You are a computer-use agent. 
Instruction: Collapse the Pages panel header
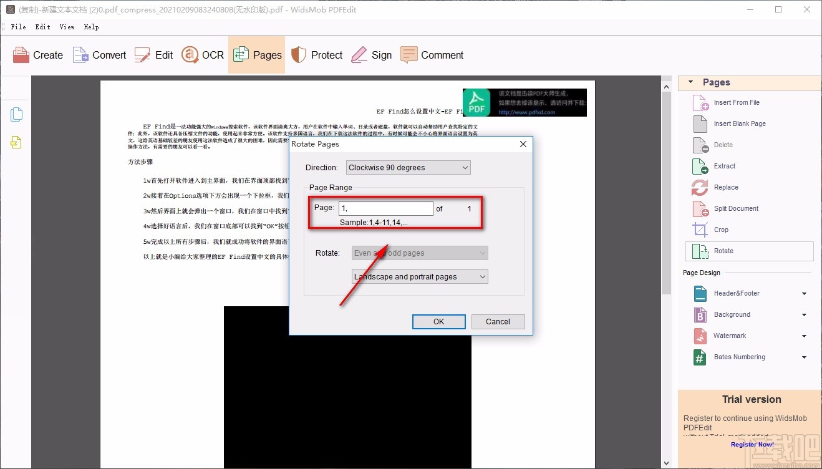[690, 82]
